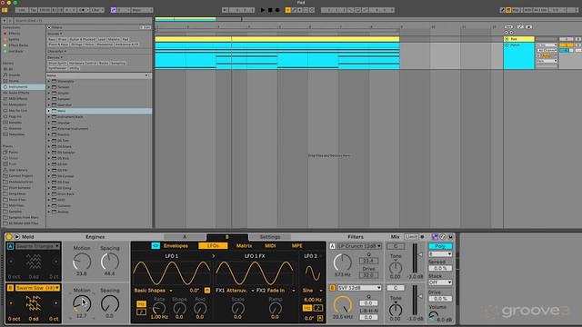This screenshot has width=582, height=327.
Task: Toggle the browser show/hide icon
Action: point(5,10)
